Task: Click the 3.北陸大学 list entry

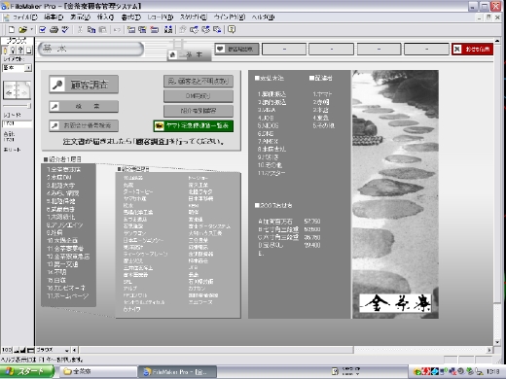Action: [x=60, y=186]
